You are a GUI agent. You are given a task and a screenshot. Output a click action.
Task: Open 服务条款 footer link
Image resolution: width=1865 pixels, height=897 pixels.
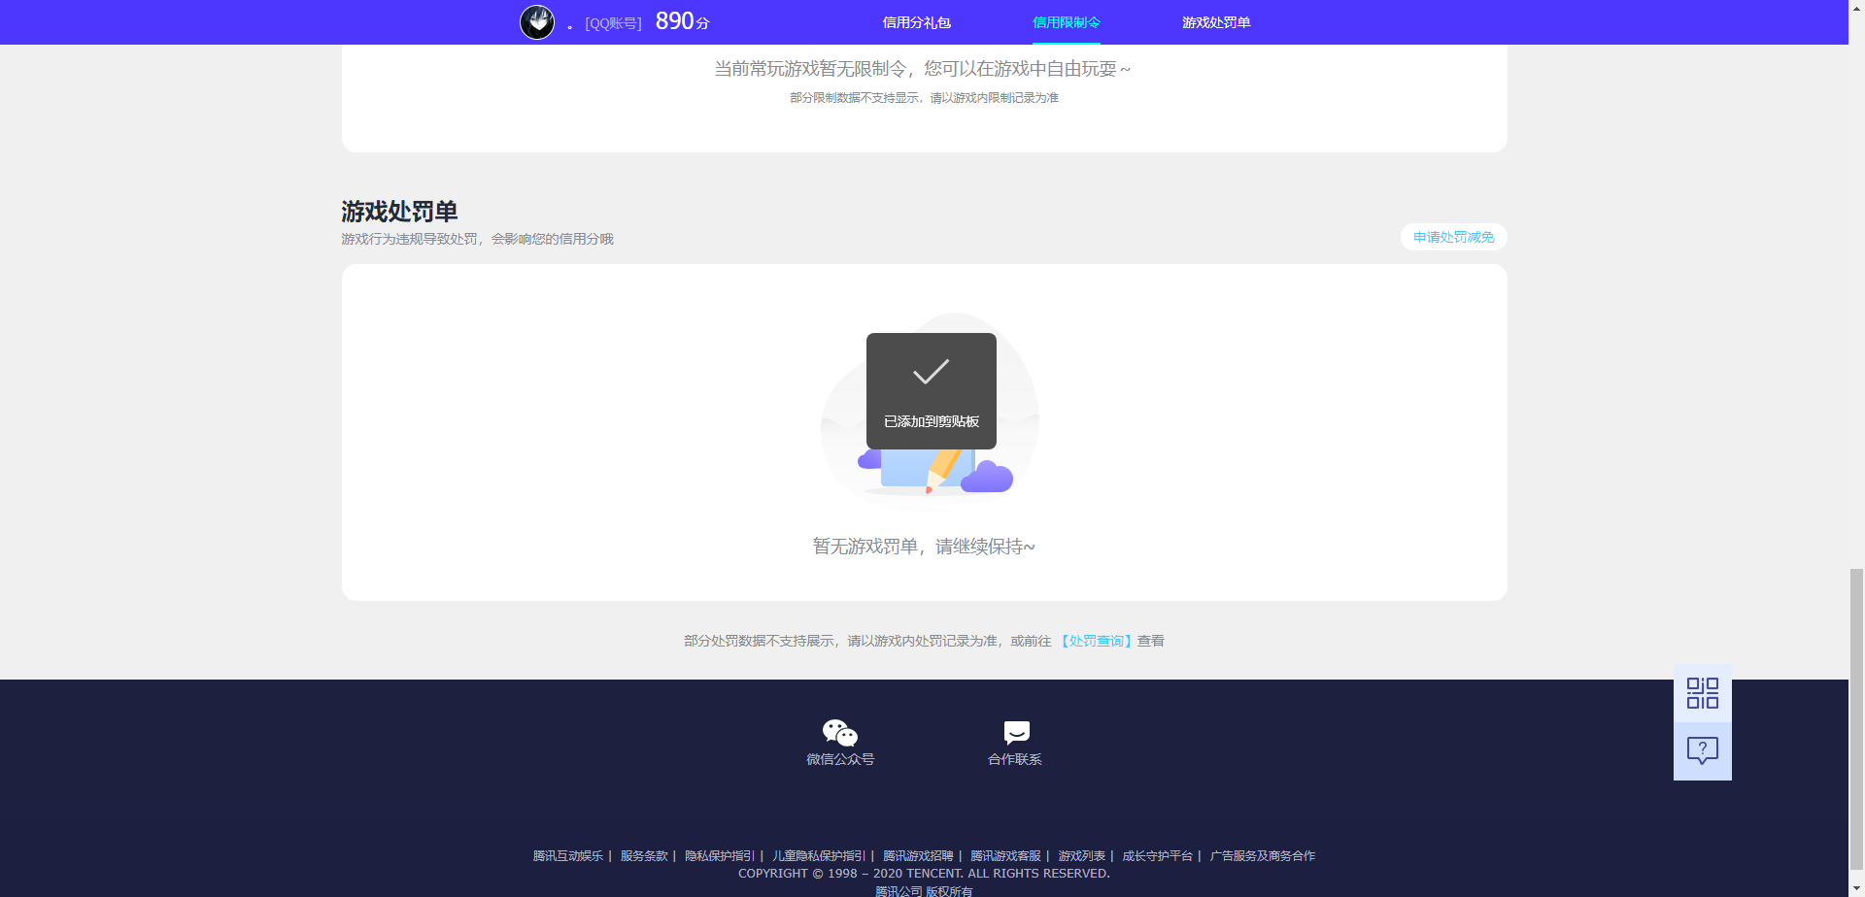point(644,855)
